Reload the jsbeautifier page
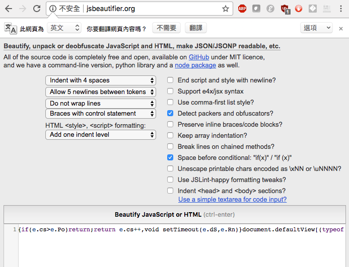Screen dimensions: 349x267 click(x=37, y=9)
